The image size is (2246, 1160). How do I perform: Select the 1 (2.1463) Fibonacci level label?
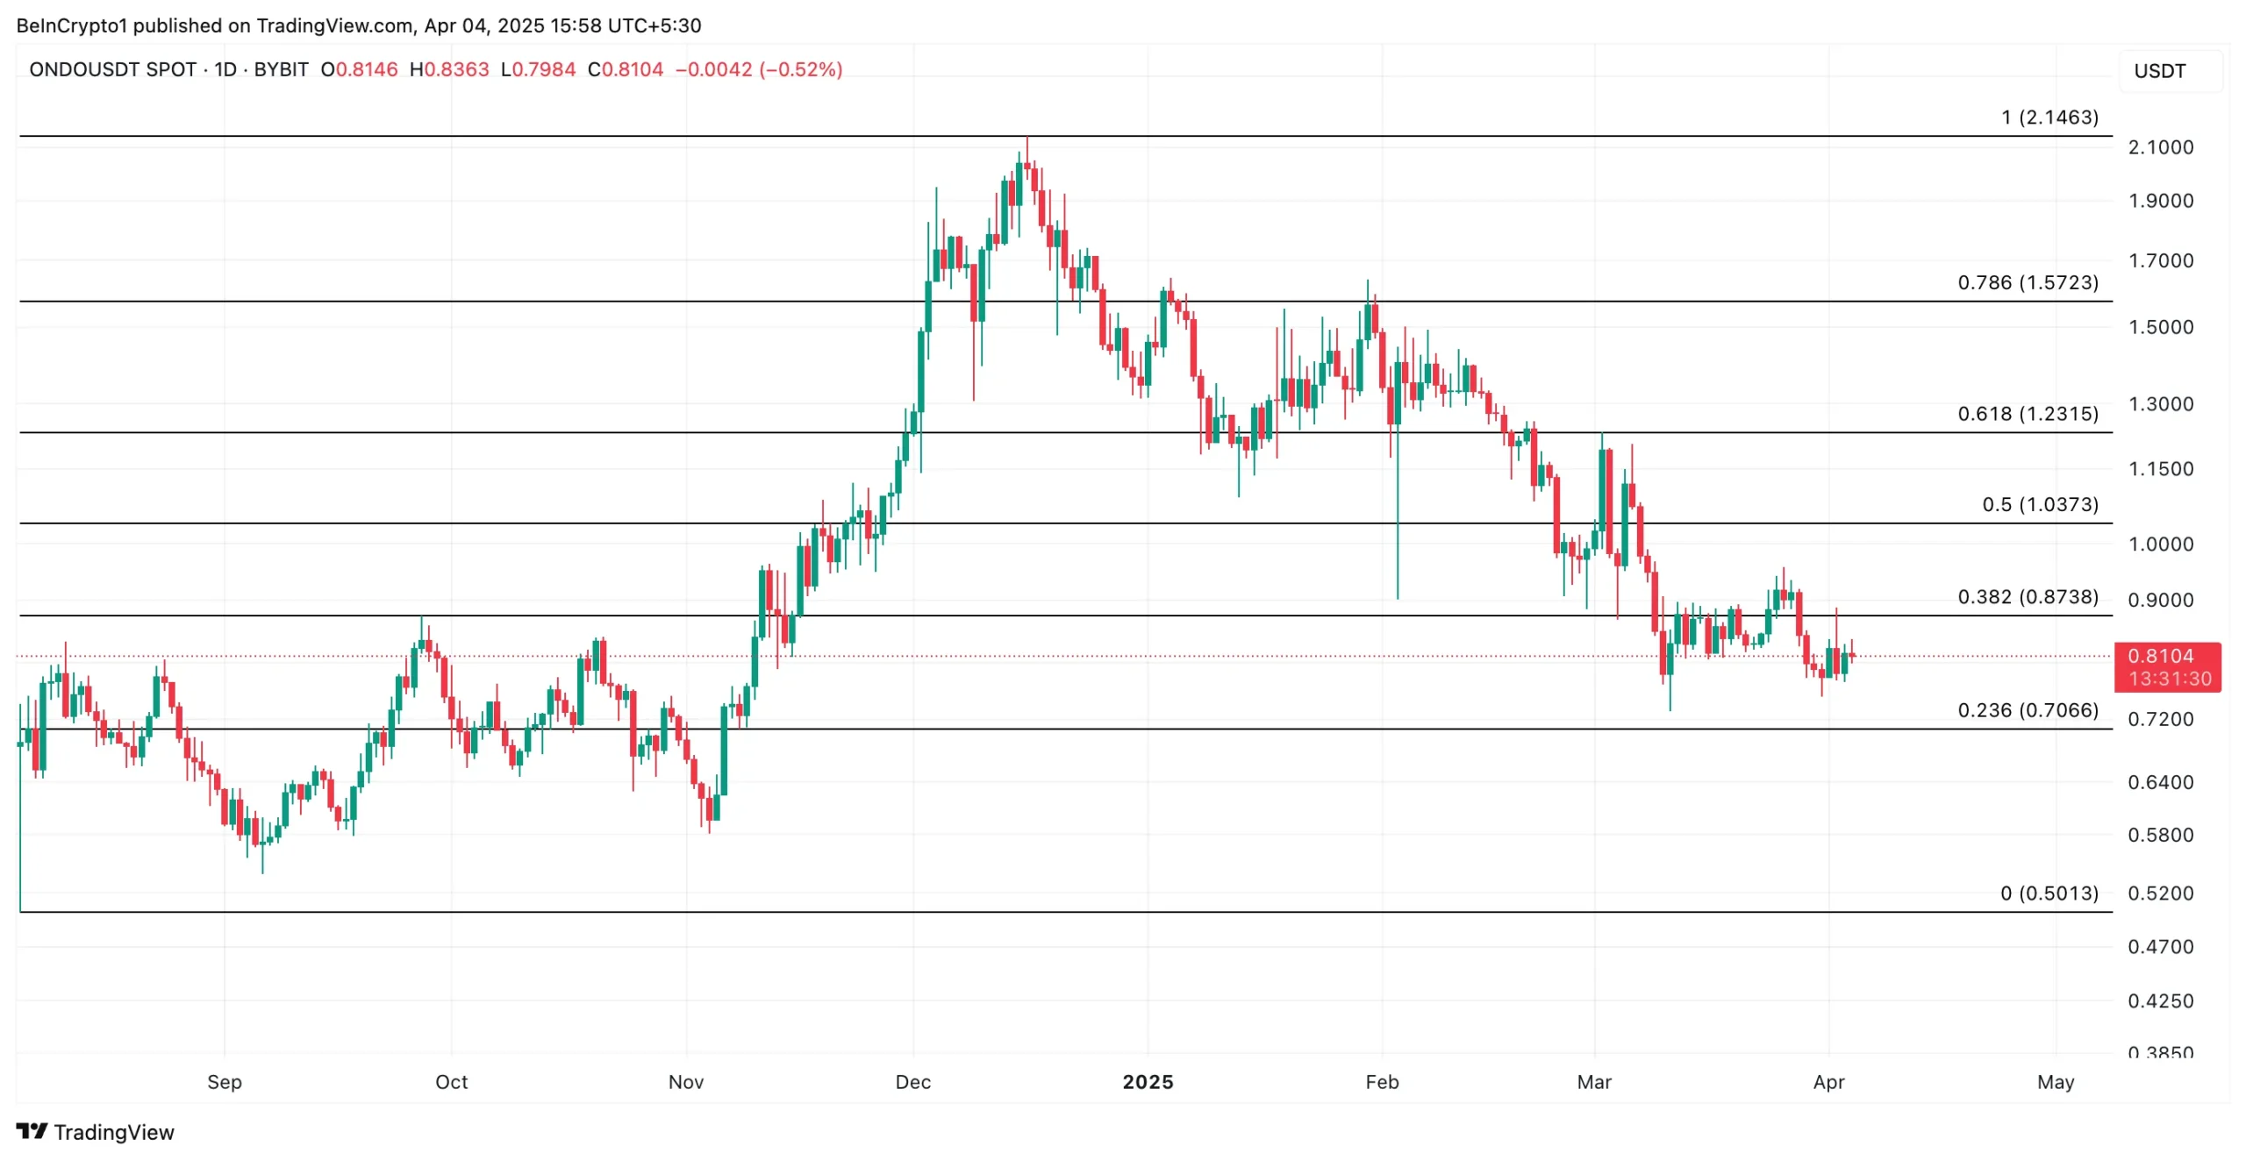click(2049, 117)
